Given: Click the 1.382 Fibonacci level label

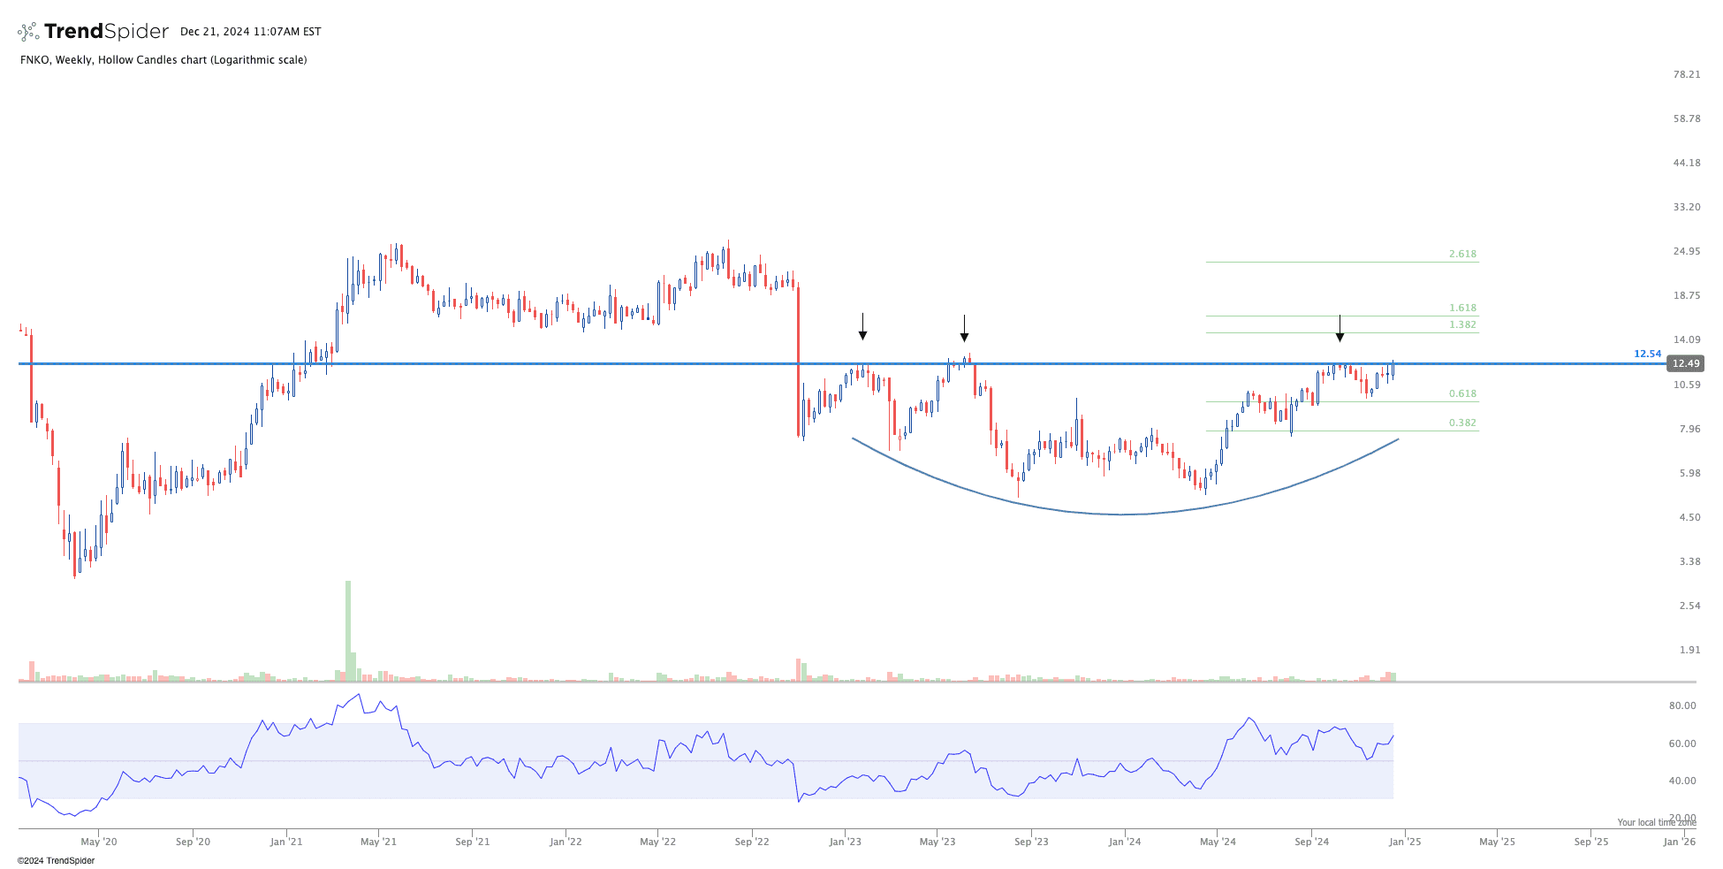Looking at the screenshot, I should click(x=1462, y=325).
